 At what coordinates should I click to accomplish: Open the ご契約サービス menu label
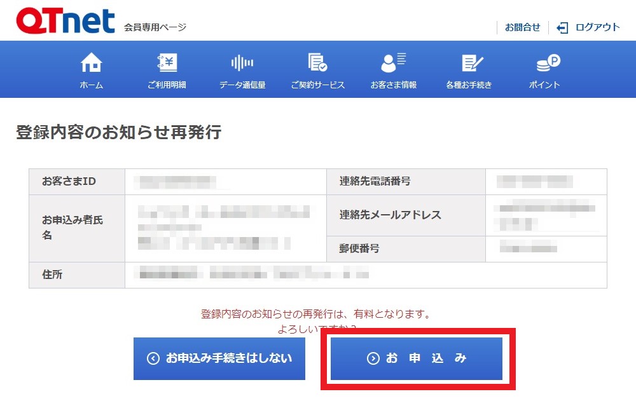point(317,85)
